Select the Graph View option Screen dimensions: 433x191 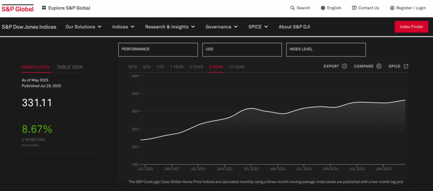(x=36, y=67)
